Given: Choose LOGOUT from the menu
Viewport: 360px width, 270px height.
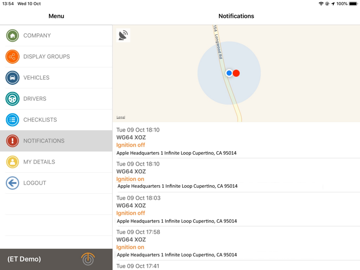Looking at the screenshot, I should click(x=56, y=183).
